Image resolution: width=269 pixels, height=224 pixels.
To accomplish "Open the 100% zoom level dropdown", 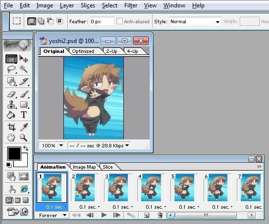I will point(52,145).
